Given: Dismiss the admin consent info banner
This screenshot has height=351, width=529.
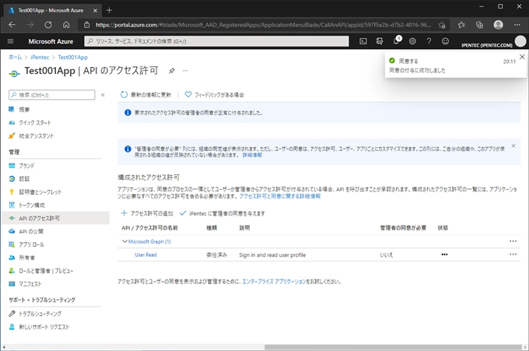Looking at the screenshot, I should 513,146.
